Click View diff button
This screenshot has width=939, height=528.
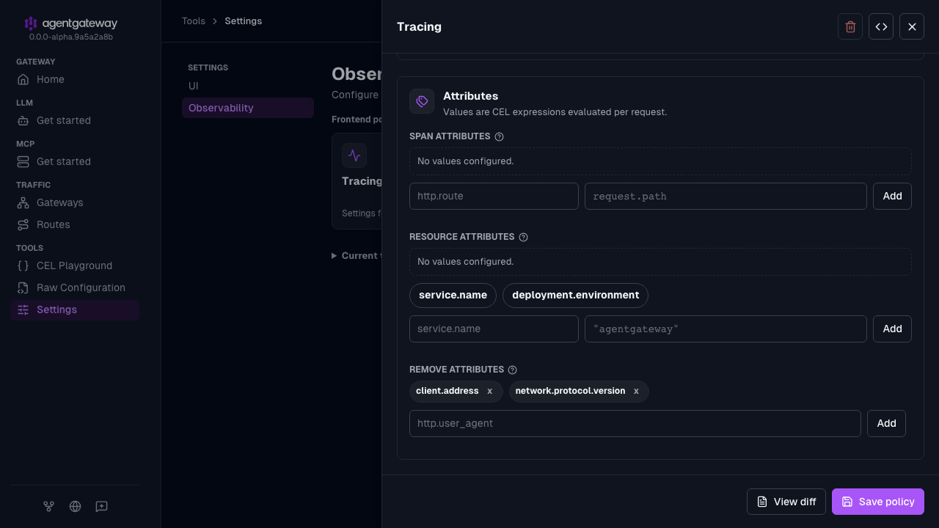786,502
